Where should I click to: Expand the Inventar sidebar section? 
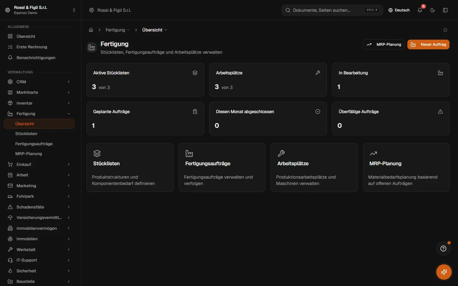(x=39, y=103)
